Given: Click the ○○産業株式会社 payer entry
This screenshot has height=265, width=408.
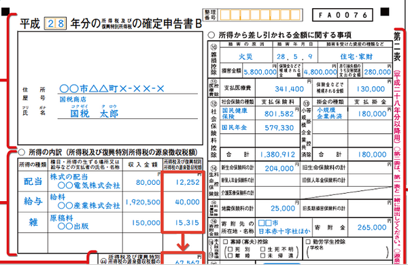Looking at the screenshot, I should pyautogui.click(x=88, y=206).
